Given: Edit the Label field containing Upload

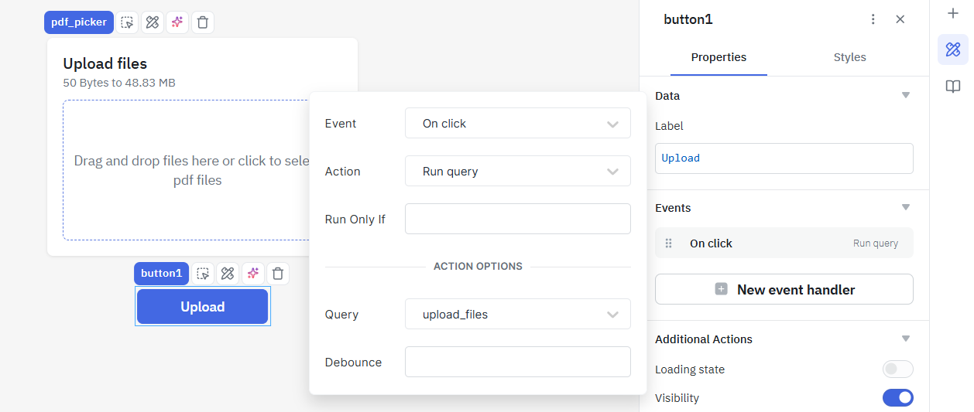Looking at the screenshot, I should (784, 158).
